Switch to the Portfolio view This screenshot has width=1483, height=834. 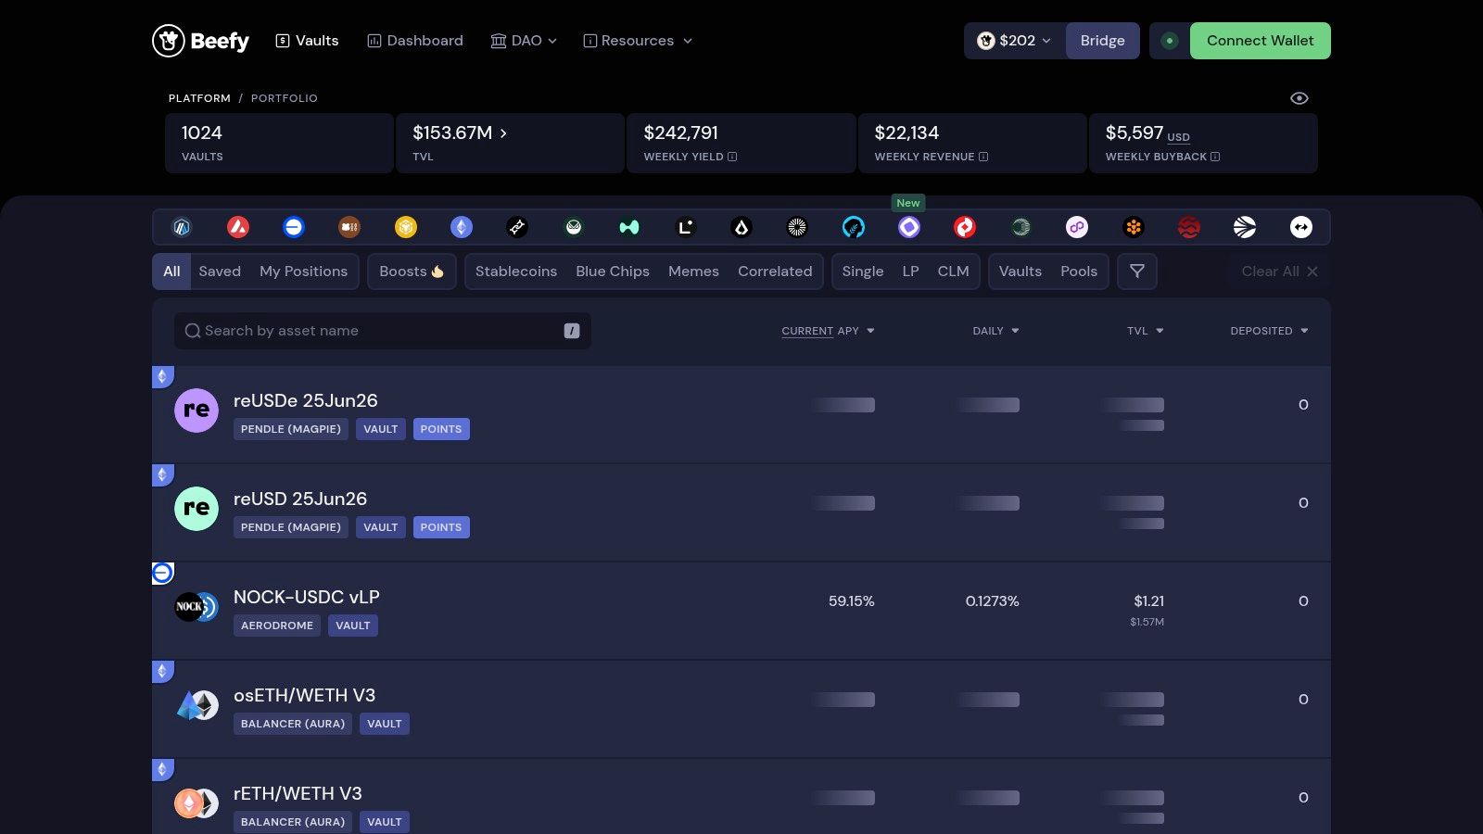click(x=284, y=98)
